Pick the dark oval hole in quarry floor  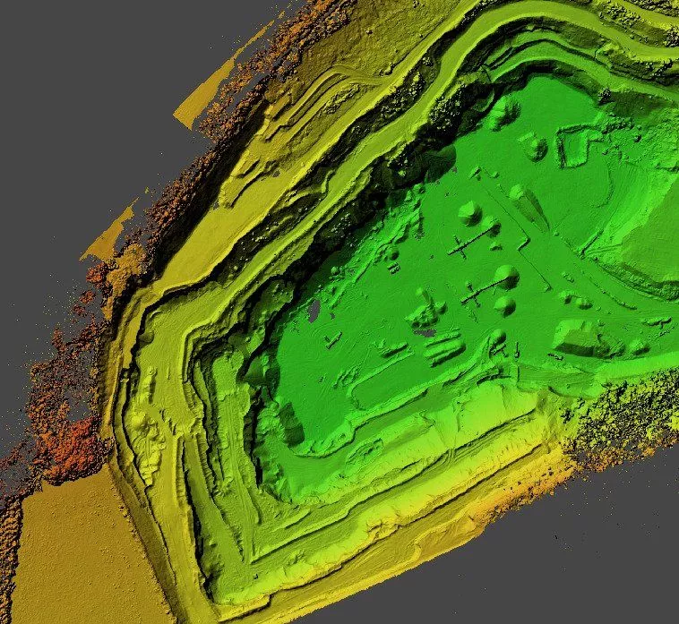click(314, 310)
